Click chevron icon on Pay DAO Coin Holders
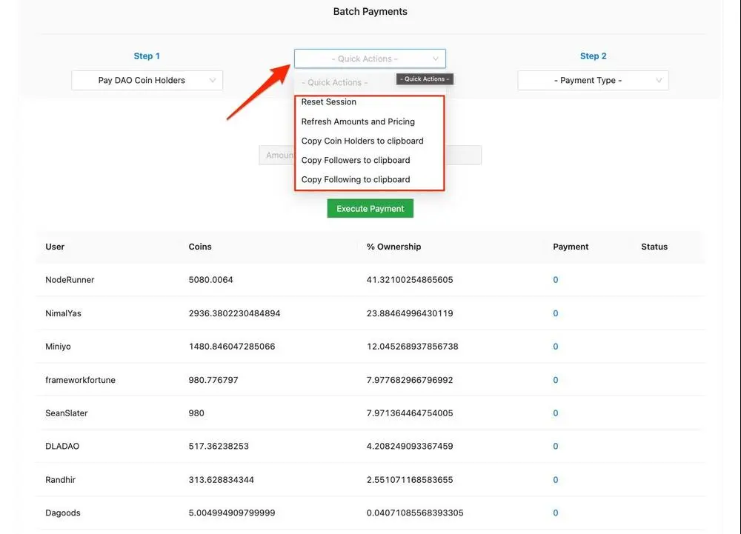 pos(213,81)
